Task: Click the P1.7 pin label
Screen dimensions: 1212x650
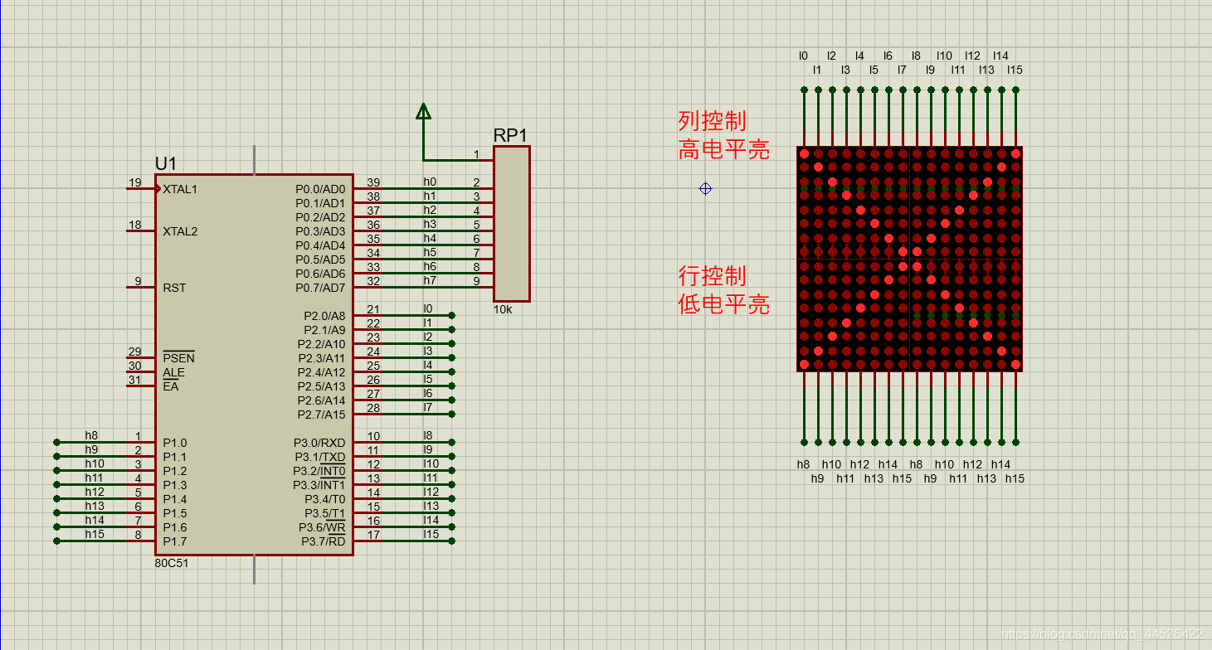Action: [174, 541]
